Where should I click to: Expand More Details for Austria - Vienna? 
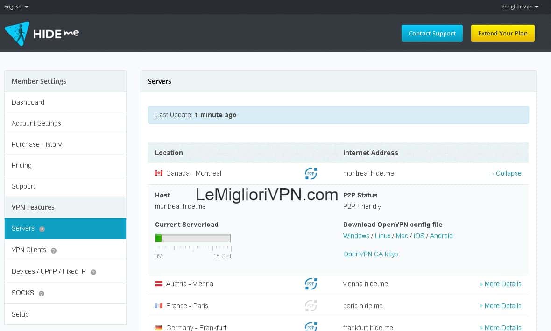click(x=500, y=284)
